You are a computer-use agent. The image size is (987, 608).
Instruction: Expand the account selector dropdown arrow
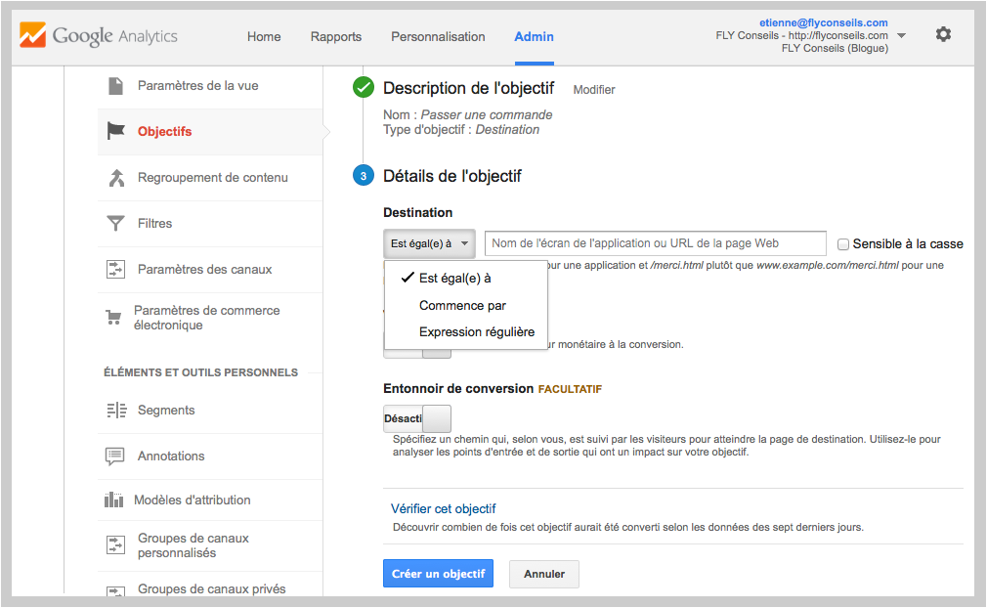click(x=901, y=36)
